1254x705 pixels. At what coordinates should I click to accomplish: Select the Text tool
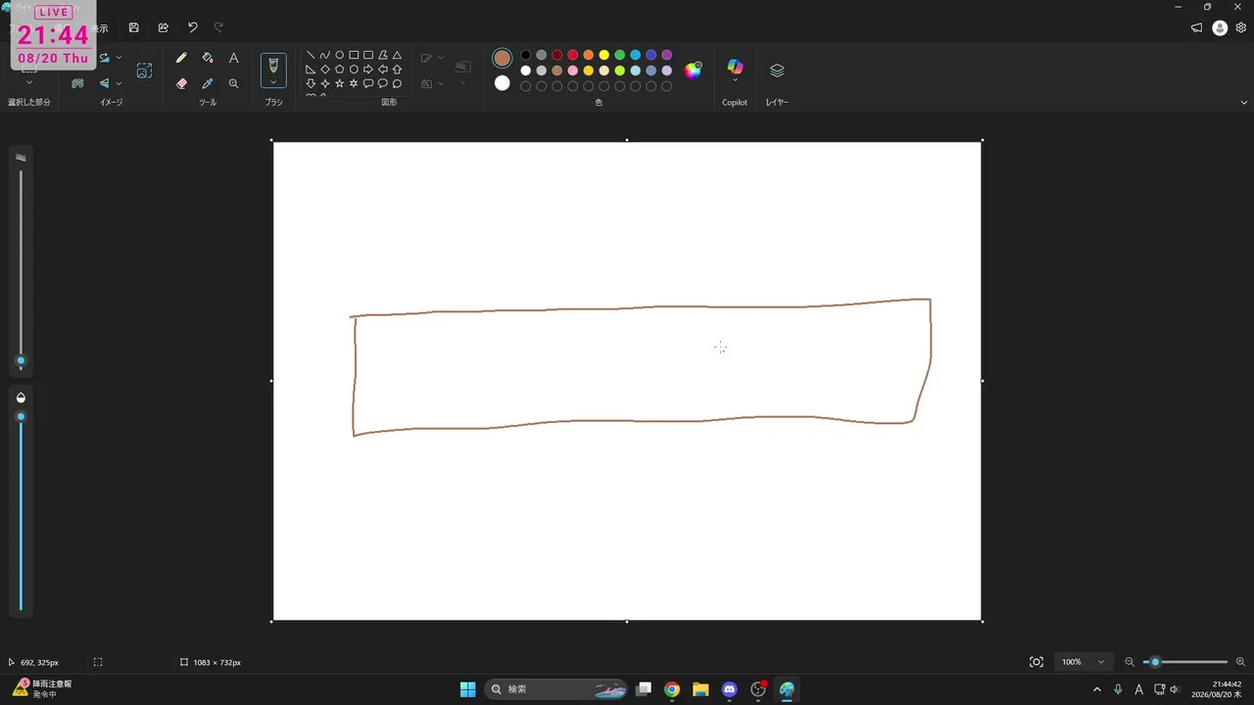click(x=233, y=58)
